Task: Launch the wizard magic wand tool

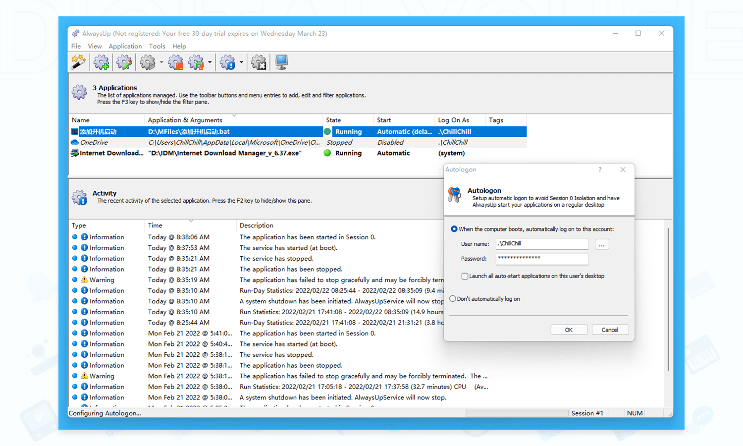Action: click(x=78, y=62)
